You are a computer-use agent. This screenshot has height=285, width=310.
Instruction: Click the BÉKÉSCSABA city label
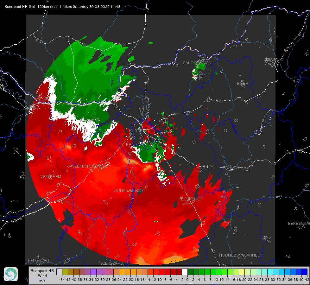[x=299, y=223]
